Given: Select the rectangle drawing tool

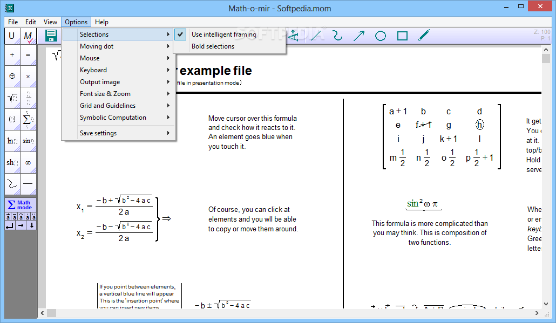Looking at the screenshot, I should 402,36.
